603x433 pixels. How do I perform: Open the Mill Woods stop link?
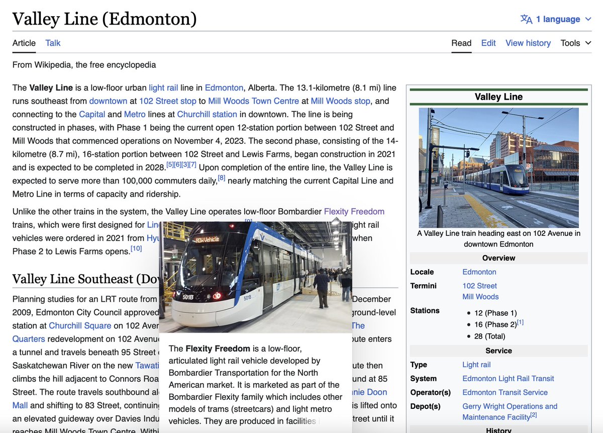pyautogui.click(x=340, y=101)
